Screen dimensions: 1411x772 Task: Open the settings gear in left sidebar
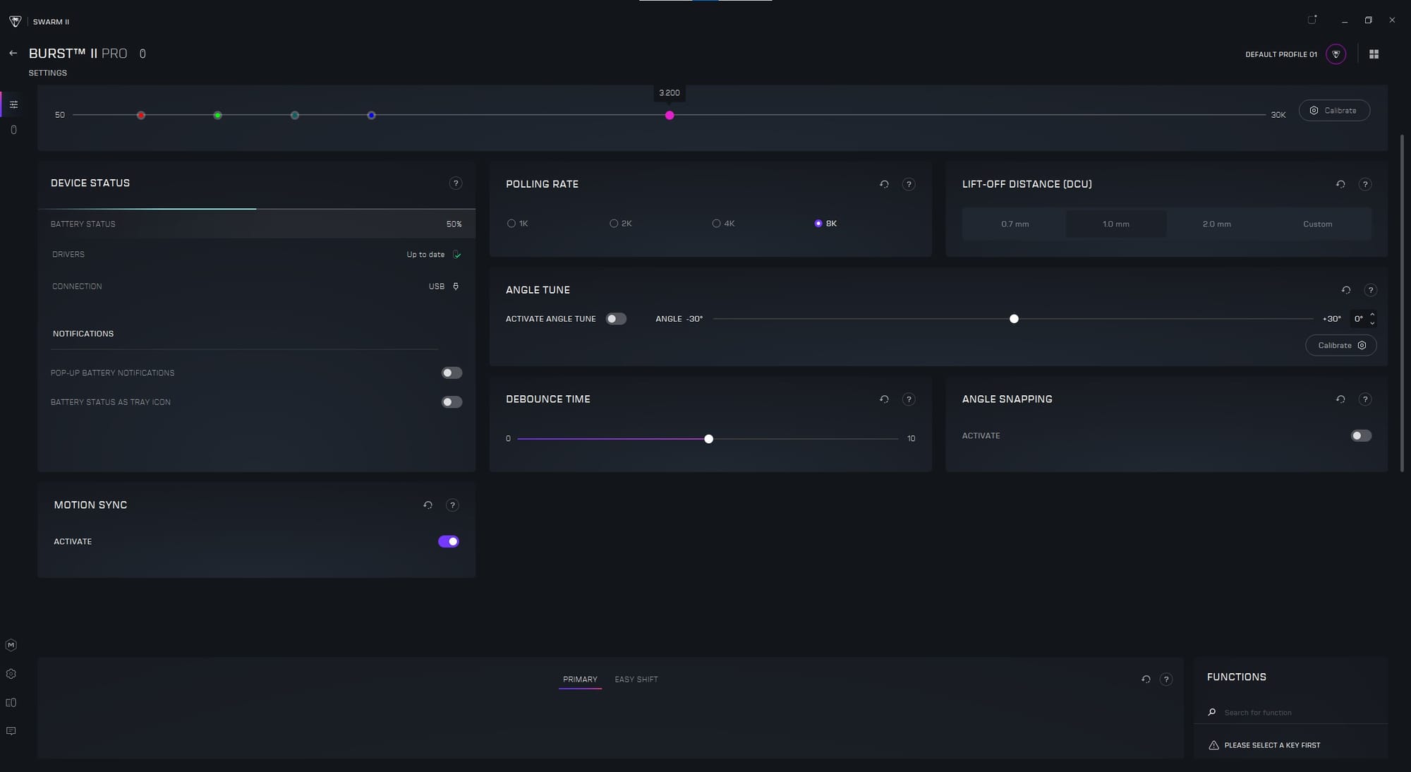[11, 674]
